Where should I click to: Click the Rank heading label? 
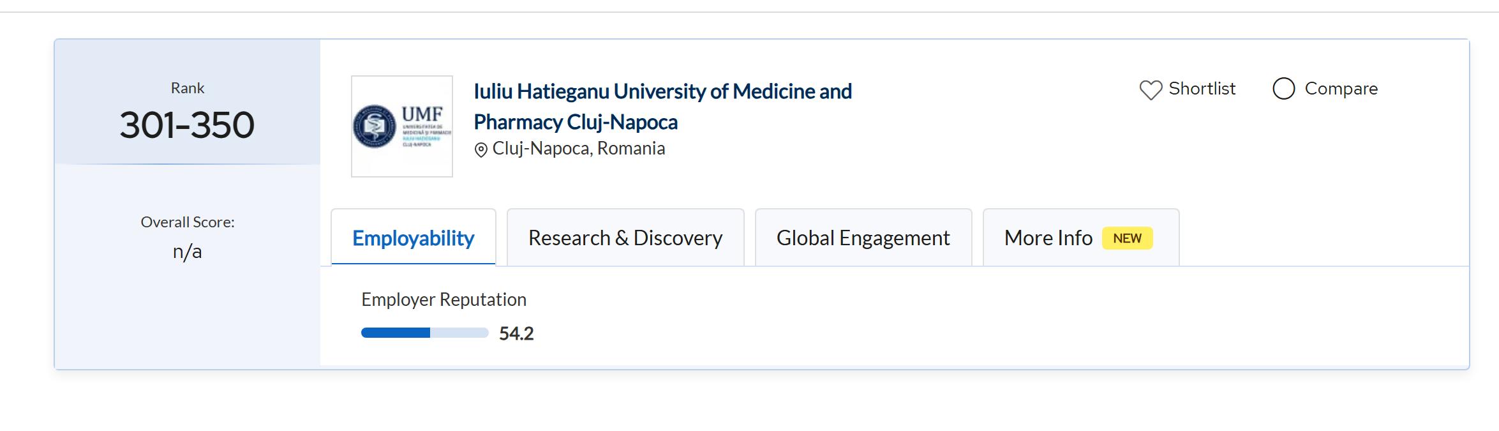click(x=187, y=88)
